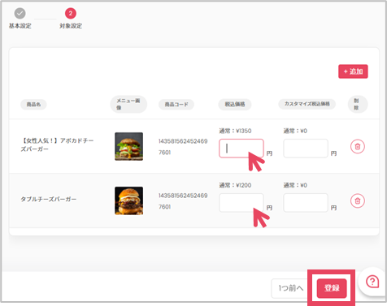Open the help question-mark bubble
The width and height of the screenshot is (387, 306).
point(372,282)
